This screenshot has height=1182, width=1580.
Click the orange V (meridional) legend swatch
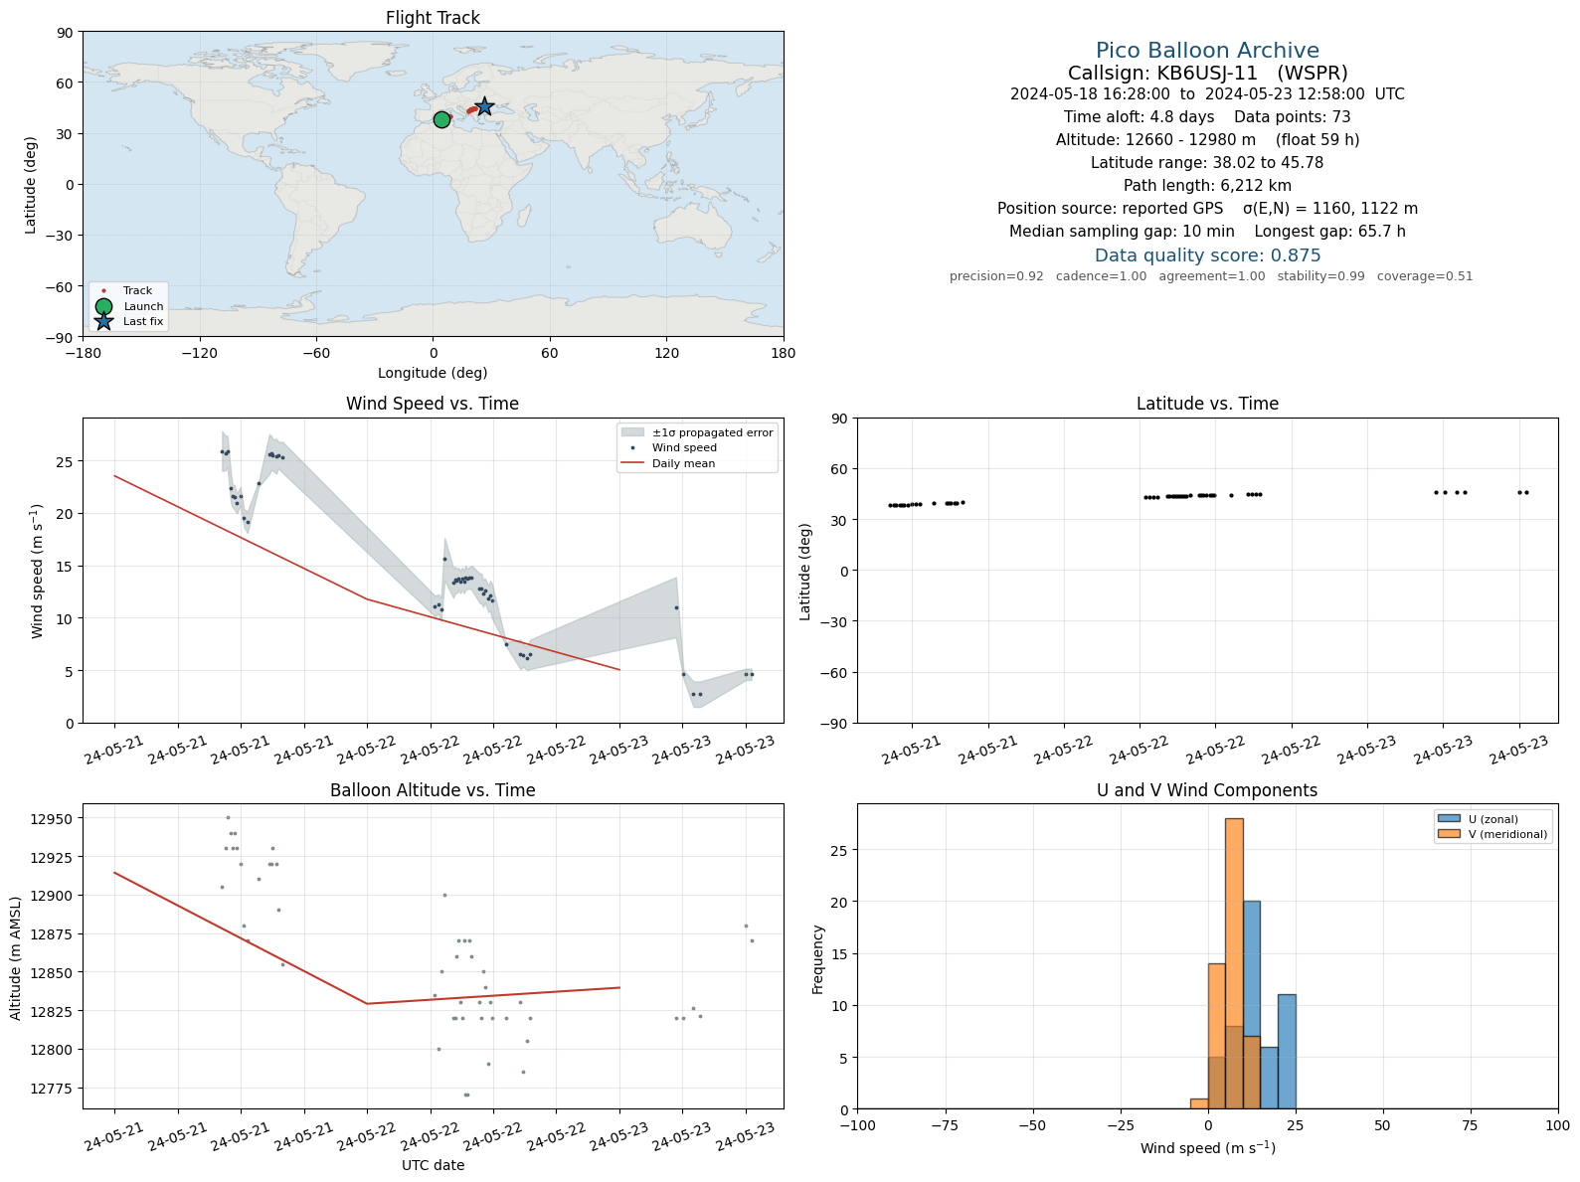pos(1449,834)
